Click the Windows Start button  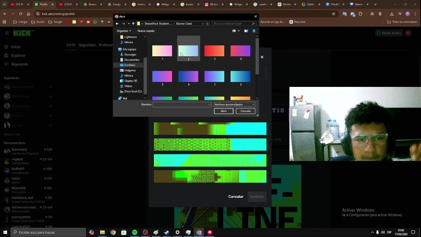click(x=5, y=232)
